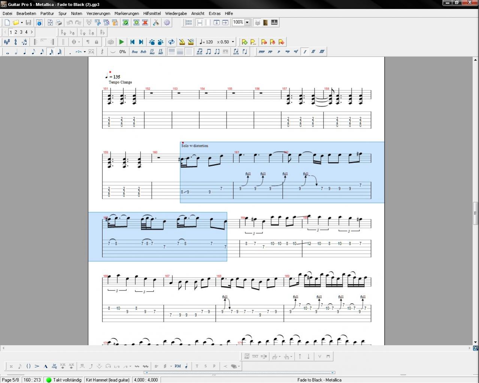
Task: Click the green plus add-track icon
Action: 136,22
